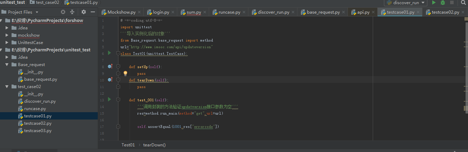Open the discover_run run configuration dropdown
The image size is (468, 152).
click(405, 2)
